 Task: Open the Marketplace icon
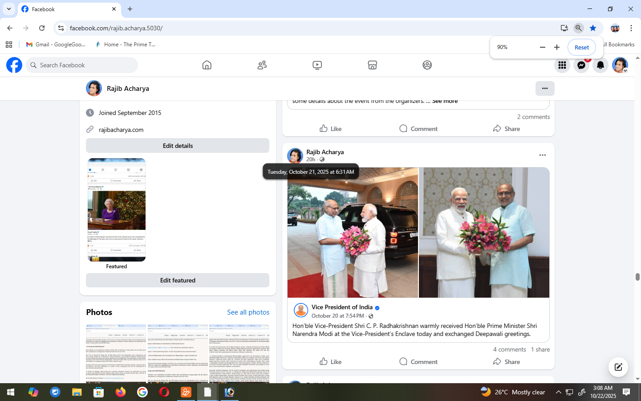[372, 65]
